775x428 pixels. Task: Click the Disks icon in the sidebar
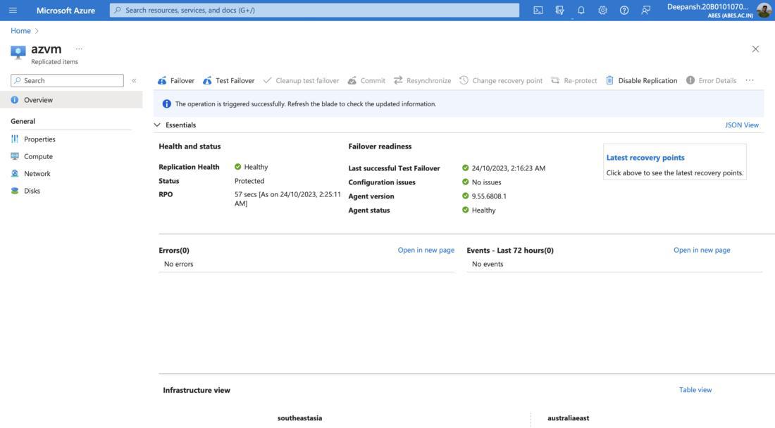15,191
